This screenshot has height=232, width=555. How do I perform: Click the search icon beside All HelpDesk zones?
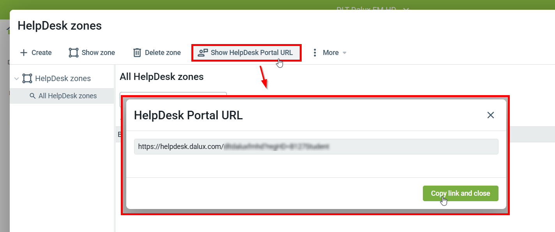[x=33, y=96]
